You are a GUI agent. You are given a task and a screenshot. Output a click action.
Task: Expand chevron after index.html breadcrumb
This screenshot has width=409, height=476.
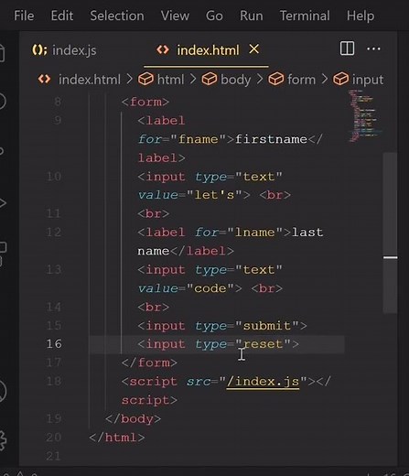tap(130, 80)
